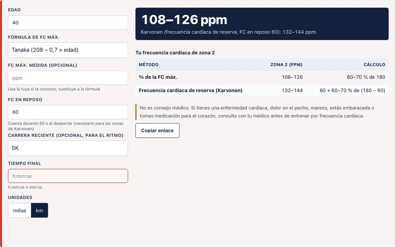Focus the FC máx. medida ppm field
The height and width of the screenshot is (247, 395).
(x=68, y=78)
